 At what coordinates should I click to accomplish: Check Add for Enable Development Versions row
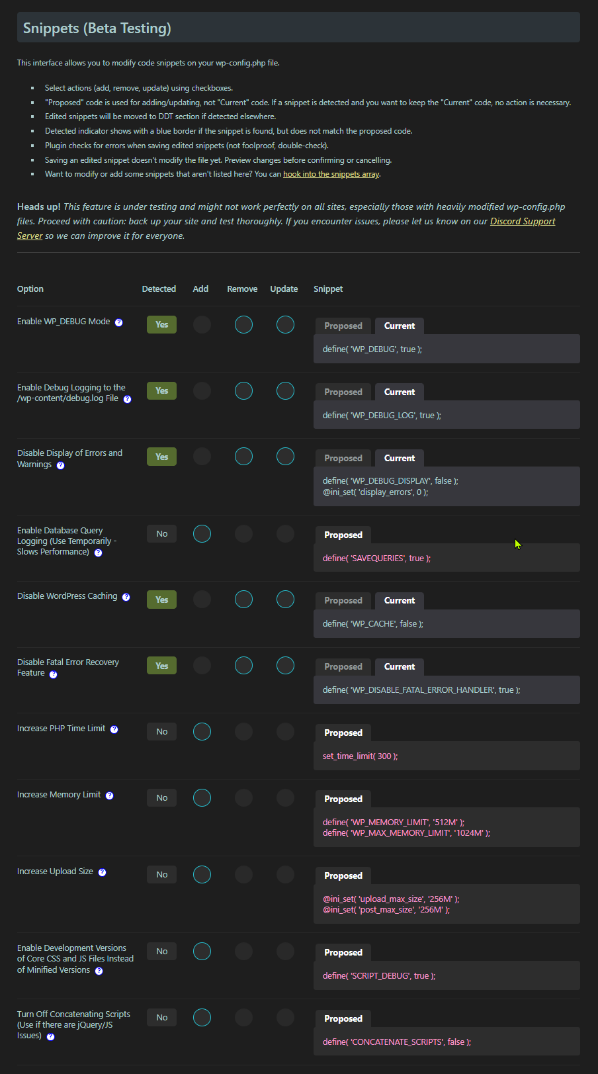pyautogui.click(x=202, y=951)
